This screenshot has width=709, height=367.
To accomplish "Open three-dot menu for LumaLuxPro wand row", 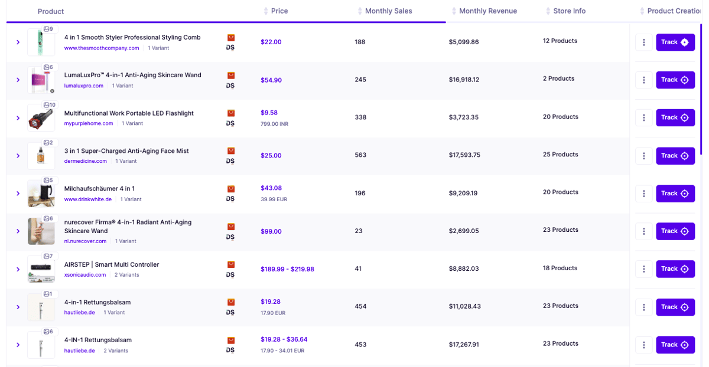I will click(x=643, y=80).
